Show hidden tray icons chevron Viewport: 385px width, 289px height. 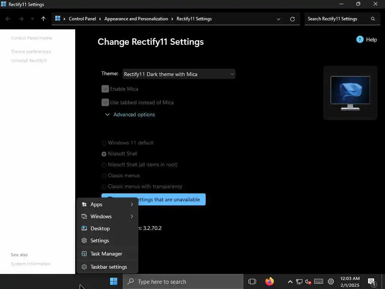290,281
